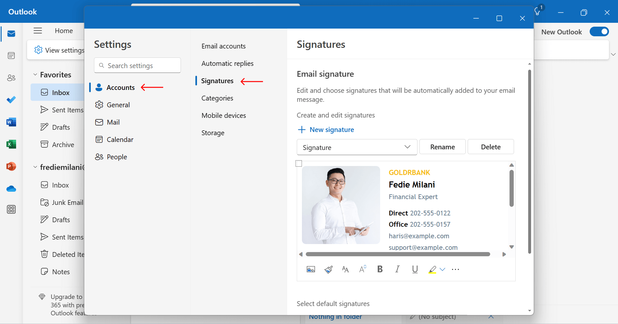Open the People app icon
This screenshot has width=618, height=324.
11,78
